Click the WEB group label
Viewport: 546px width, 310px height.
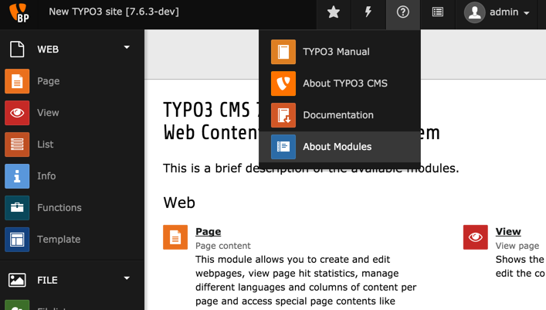point(48,49)
